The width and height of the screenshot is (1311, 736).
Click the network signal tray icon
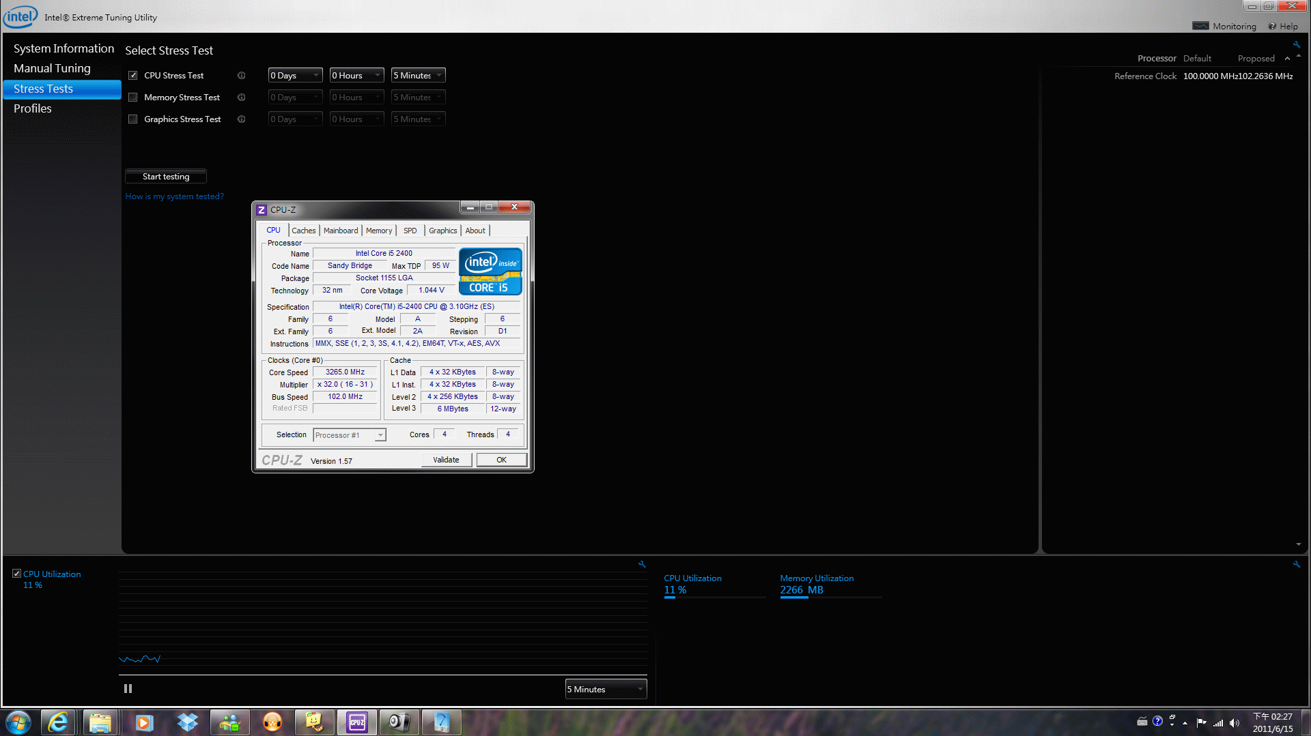pos(1218,722)
